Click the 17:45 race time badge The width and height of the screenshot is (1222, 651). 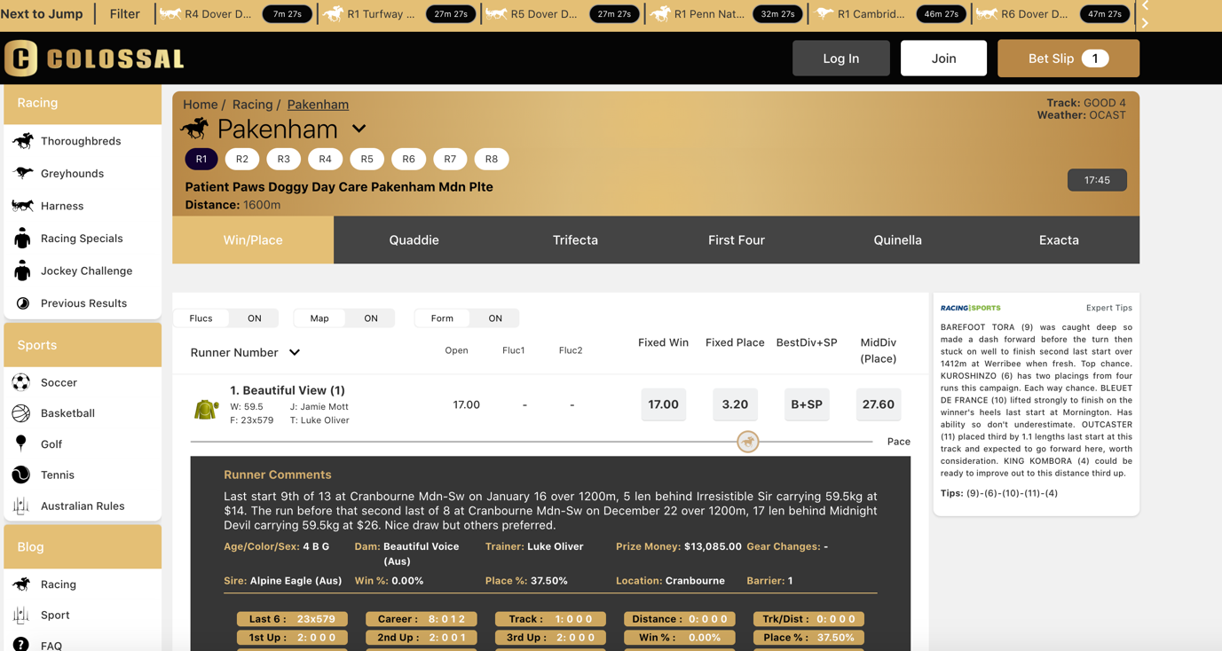[1097, 180]
